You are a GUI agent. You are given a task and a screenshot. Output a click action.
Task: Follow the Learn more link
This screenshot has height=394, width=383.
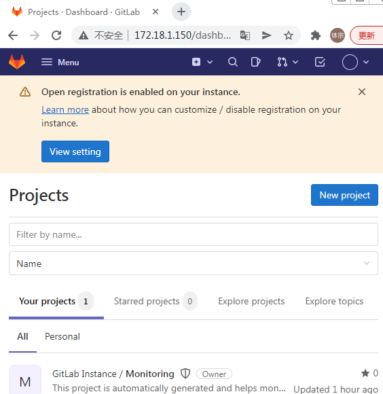coord(65,110)
